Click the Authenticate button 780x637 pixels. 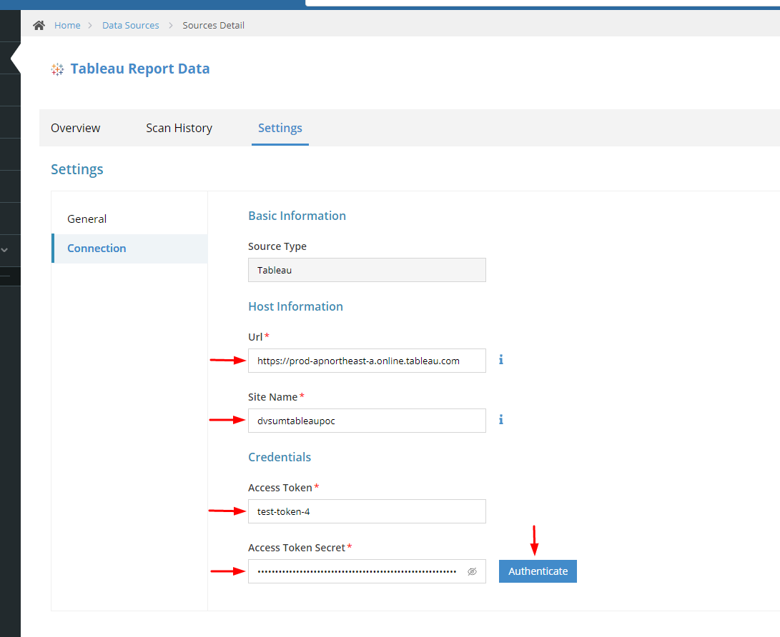pyautogui.click(x=538, y=571)
